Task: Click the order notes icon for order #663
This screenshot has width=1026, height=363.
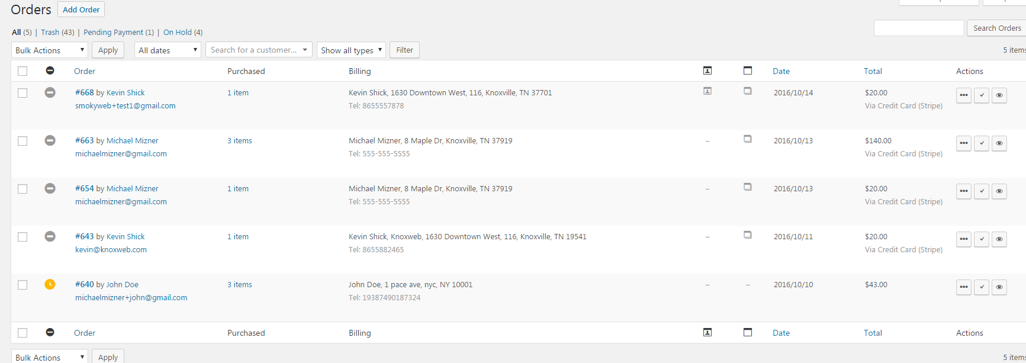Action: pyautogui.click(x=748, y=139)
